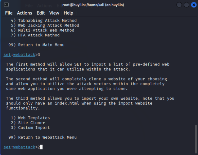This screenshot has width=198, height=155.
Task: Click underlined 'set' in the bottom prompt
Action: click(7, 147)
